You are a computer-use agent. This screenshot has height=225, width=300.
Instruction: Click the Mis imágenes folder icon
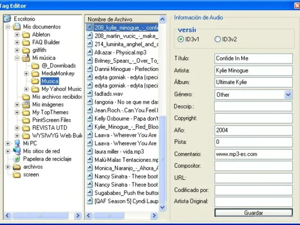(26, 105)
